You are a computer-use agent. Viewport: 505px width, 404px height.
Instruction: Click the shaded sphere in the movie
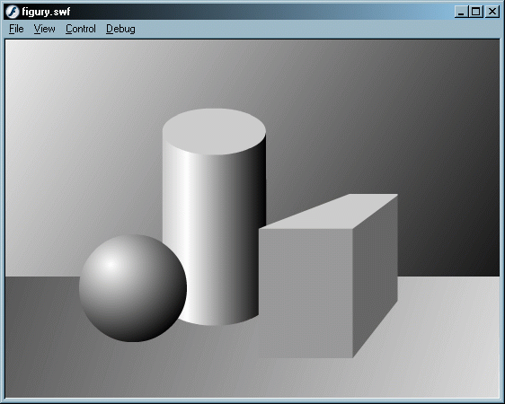[133, 288]
